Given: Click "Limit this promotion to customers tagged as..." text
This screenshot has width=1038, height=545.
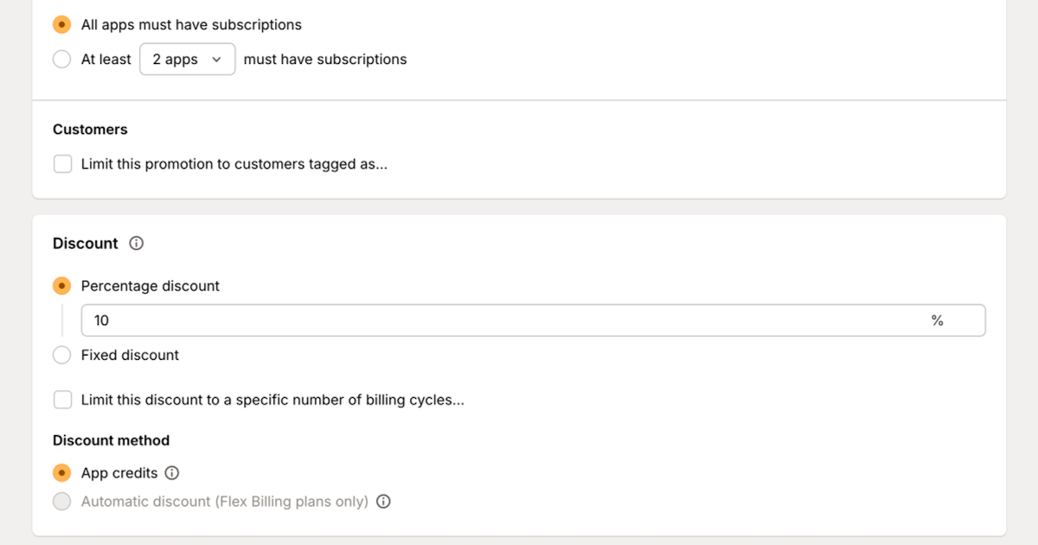Looking at the screenshot, I should pos(234,164).
